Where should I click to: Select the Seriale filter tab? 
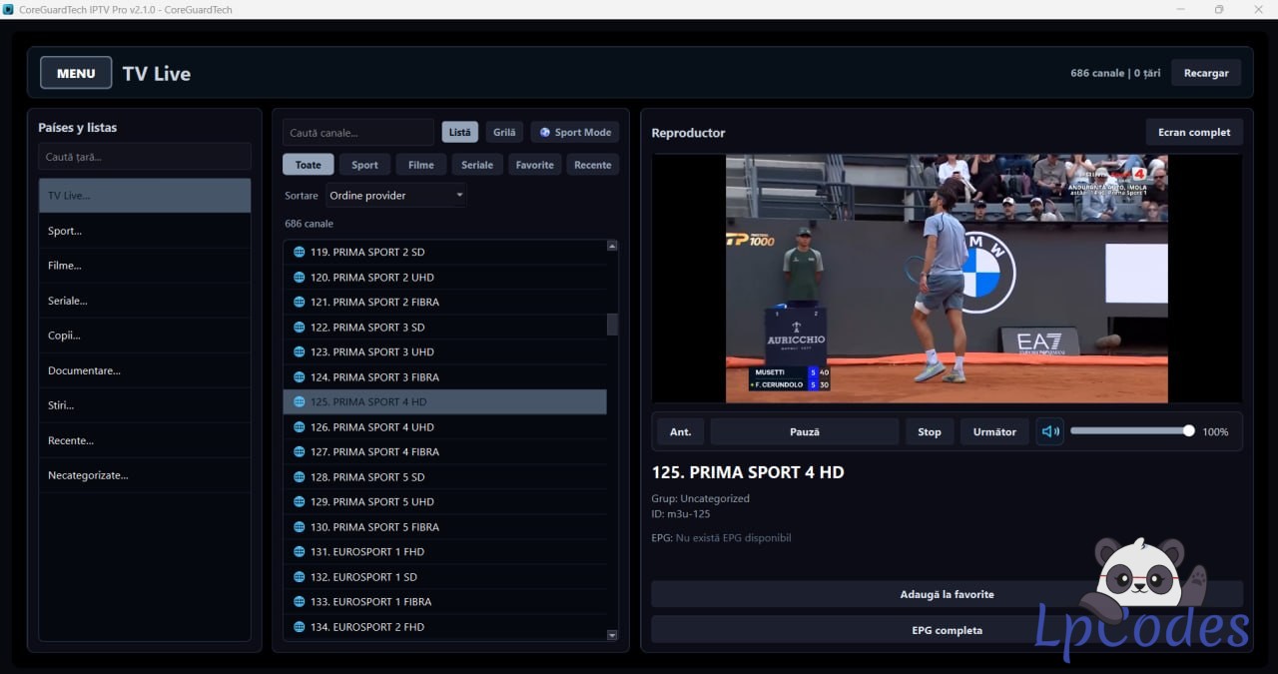coord(477,165)
